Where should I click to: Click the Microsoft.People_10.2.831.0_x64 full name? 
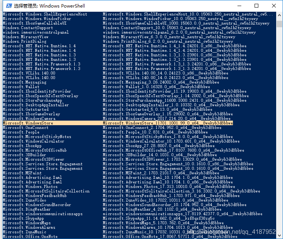point(155,132)
